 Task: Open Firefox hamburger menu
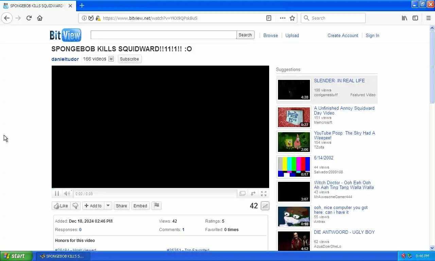pos(428,18)
